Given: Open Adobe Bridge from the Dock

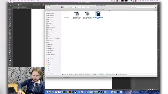Looking at the screenshot, I should point(70,92).
